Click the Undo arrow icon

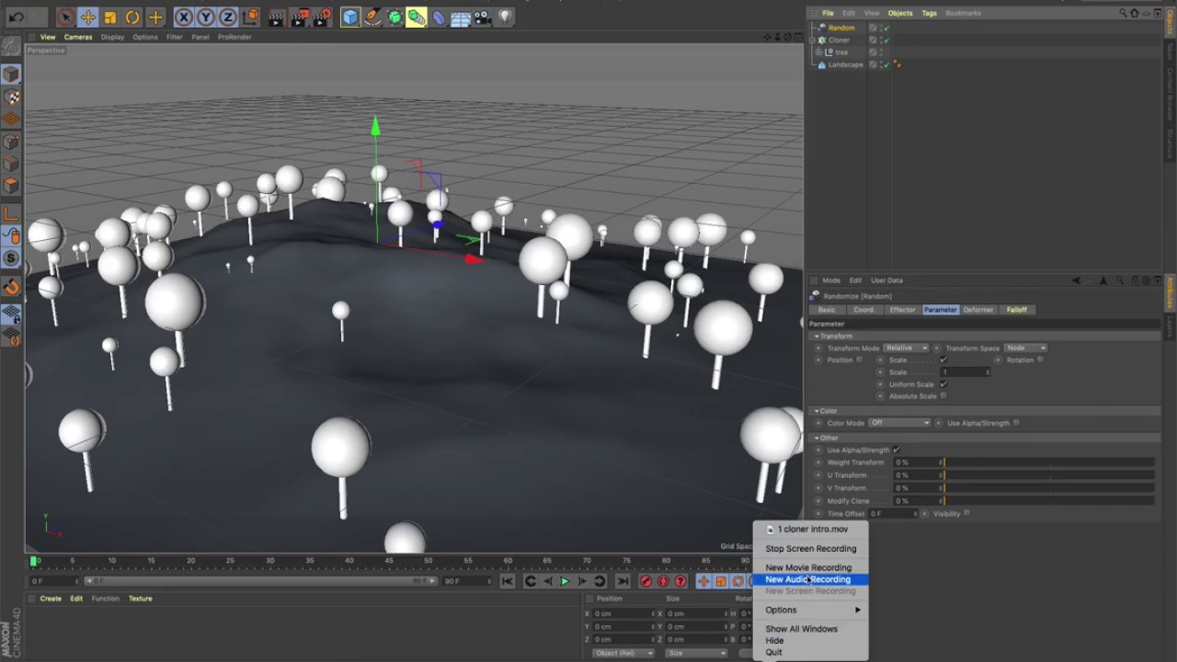[x=17, y=17]
